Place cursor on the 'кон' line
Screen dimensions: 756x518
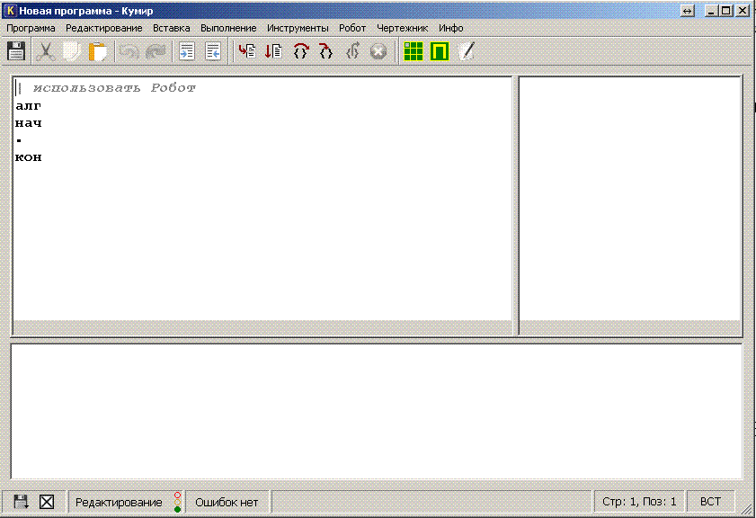(x=29, y=157)
